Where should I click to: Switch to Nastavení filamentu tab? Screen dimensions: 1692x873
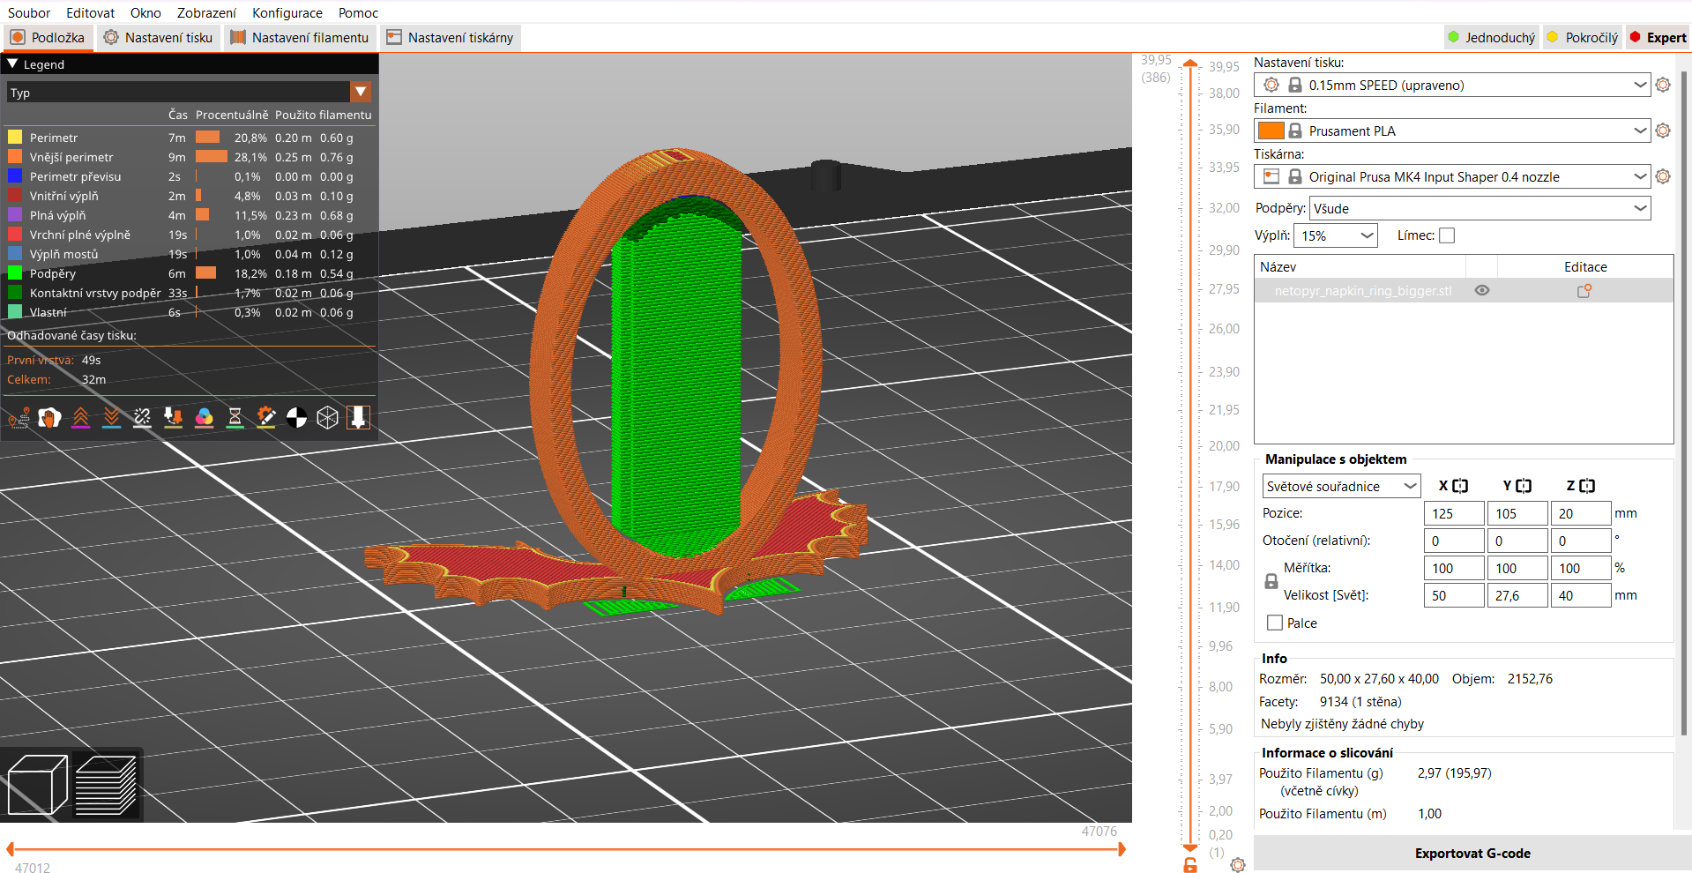[x=300, y=37]
